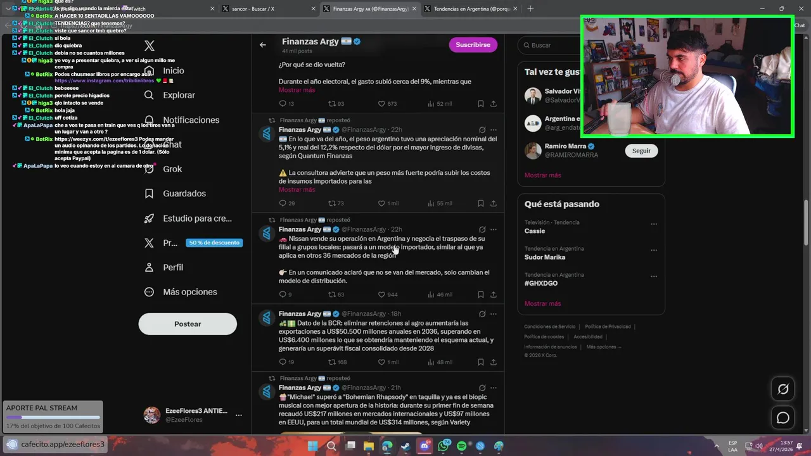Bookmark the BCR retenciones post
Screen dimensions: 811x456
pyautogui.click(x=480, y=362)
